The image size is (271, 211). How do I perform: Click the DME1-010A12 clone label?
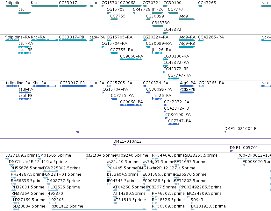tap(127, 141)
